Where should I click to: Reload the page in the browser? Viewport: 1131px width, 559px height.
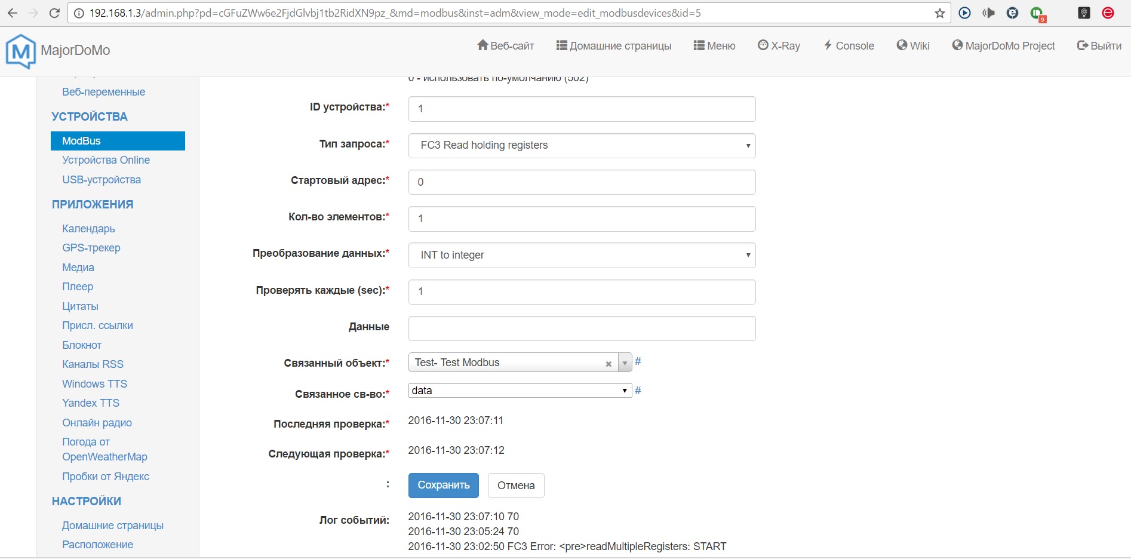pos(54,13)
